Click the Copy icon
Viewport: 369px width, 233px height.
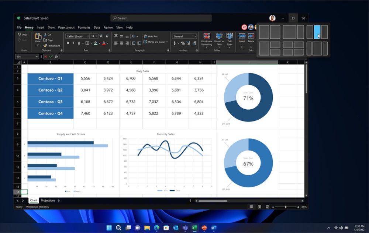click(x=45, y=40)
